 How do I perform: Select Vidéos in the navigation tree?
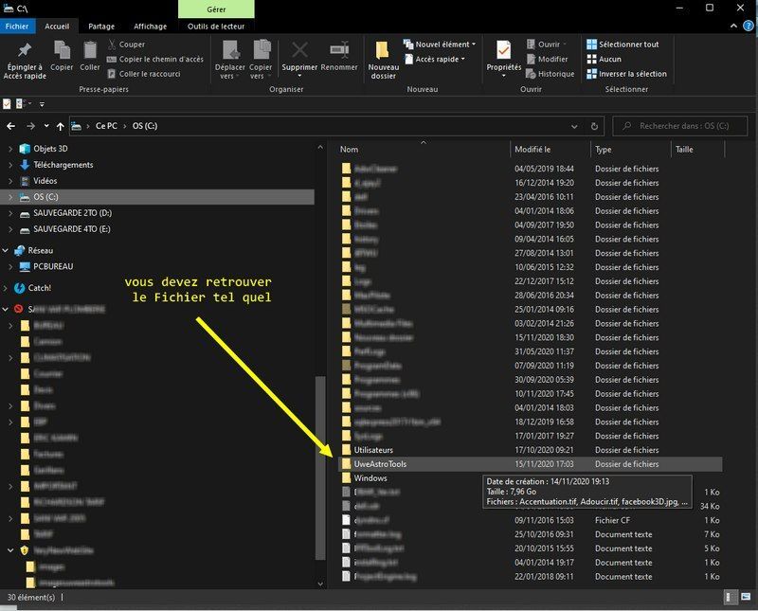[45, 181]
